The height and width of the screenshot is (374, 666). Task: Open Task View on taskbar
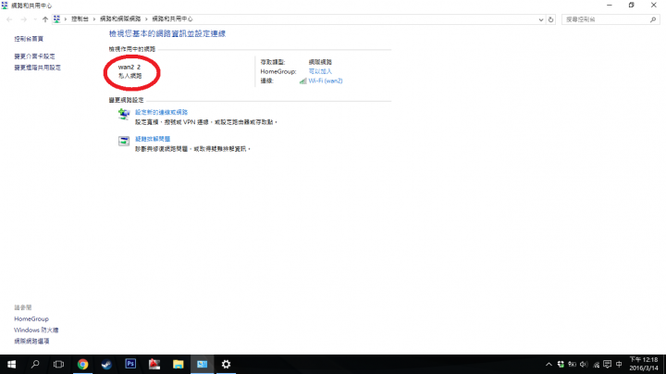coord(58,364)
